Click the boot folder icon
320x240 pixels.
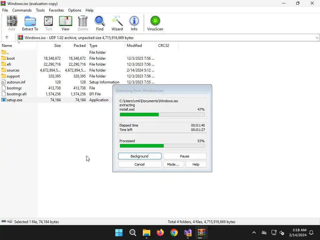(x=4, y=58)
